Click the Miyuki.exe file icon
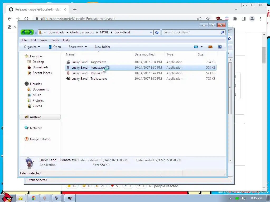270x202 pixels. point(68,73)
